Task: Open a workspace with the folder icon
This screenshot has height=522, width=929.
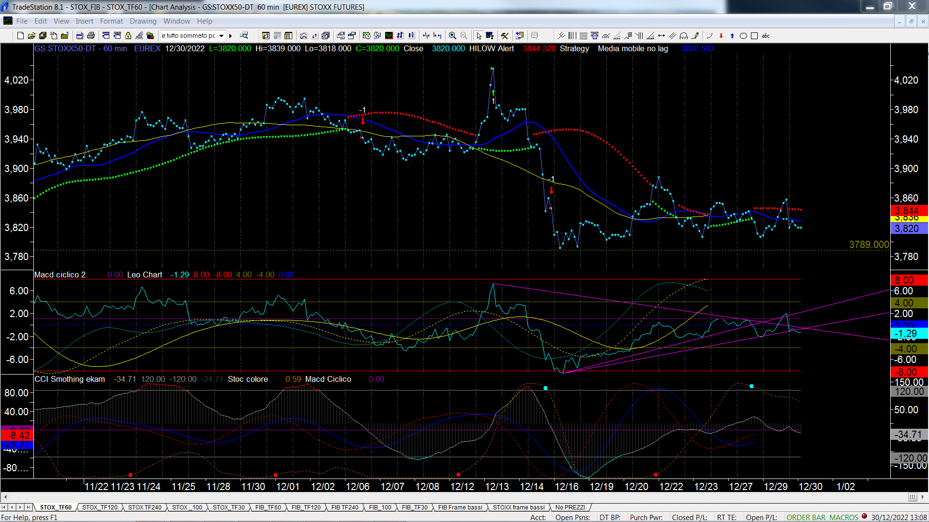Action: click(x=31, y=36)
